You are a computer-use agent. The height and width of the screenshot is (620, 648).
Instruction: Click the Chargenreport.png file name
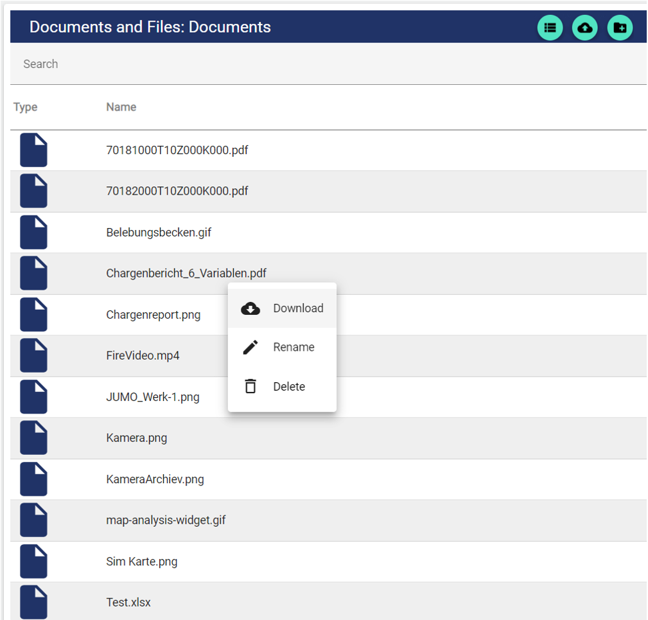tap(153, 315)
